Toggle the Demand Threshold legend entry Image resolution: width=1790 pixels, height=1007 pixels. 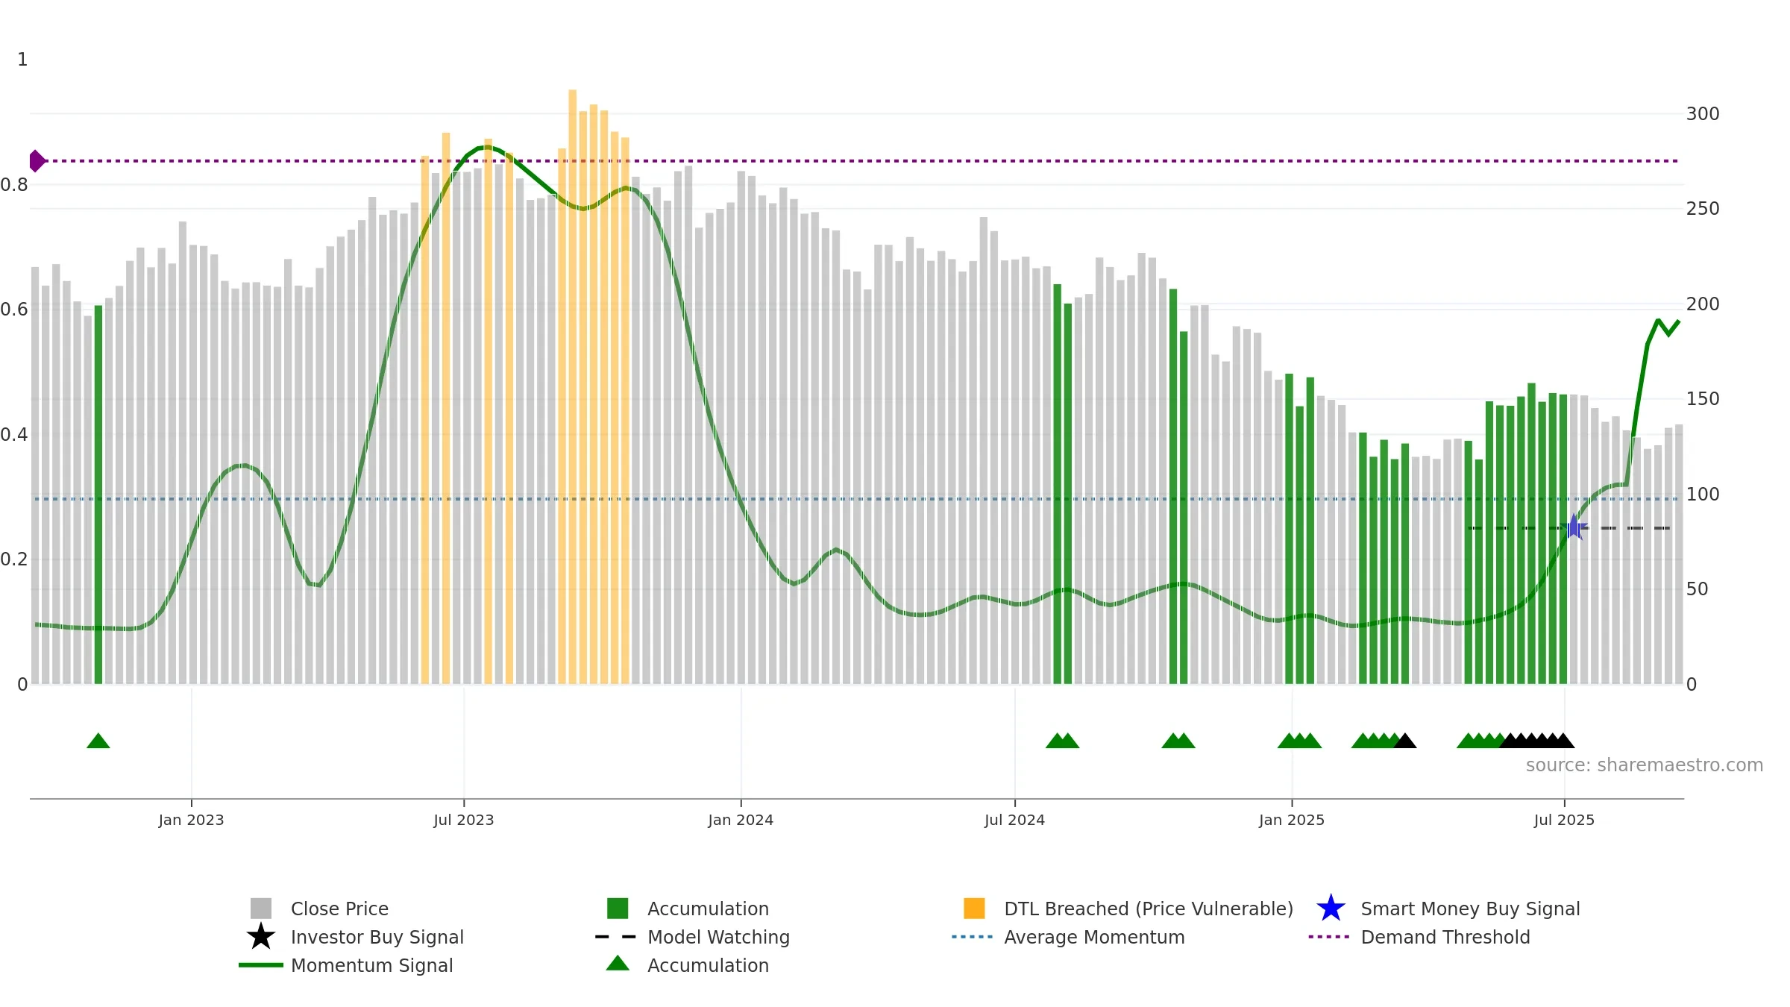(x=1419, y=937)
